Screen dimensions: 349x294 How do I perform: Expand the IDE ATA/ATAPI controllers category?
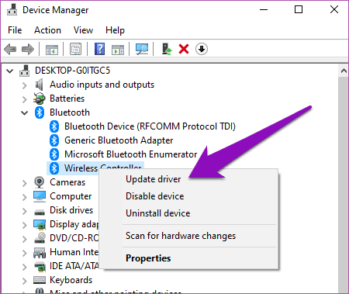click(x=24, y=267)
